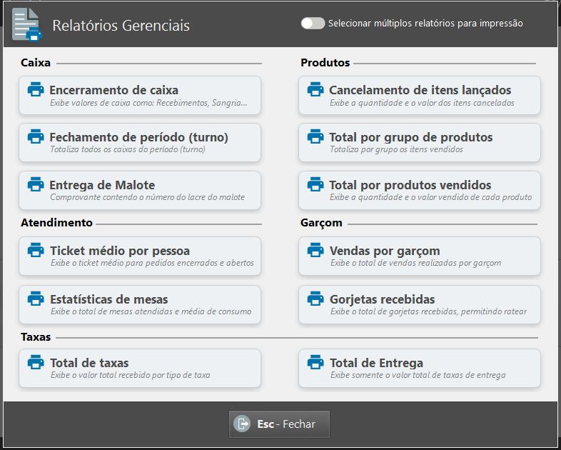Click printer icon for Fechamento de período

point(36,137)
